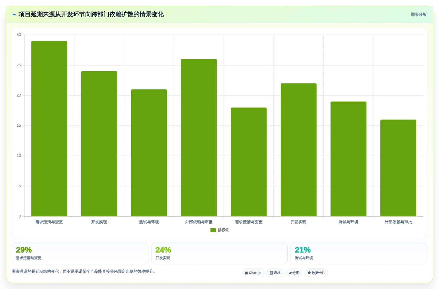This screenshot has width=439, height=289.
Task: Select the 进度 tag chip
Action: point(294,273)
